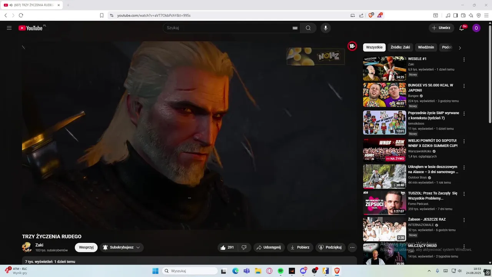Bookmark this page in the address bar
492x277 pixels.
tap(101, 15)
